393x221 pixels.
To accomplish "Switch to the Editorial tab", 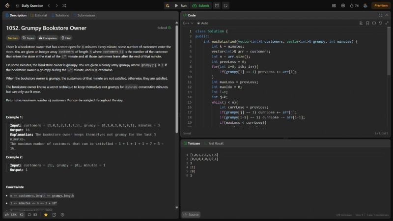I will click(x=39, y=15).
